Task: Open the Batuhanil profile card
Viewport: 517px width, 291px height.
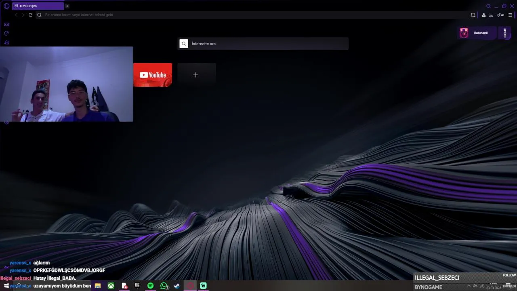Action: [x=477, y=33]
